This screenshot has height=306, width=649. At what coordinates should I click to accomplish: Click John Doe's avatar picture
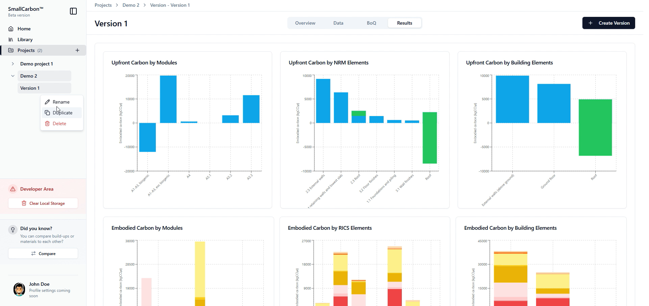point(19,289)
